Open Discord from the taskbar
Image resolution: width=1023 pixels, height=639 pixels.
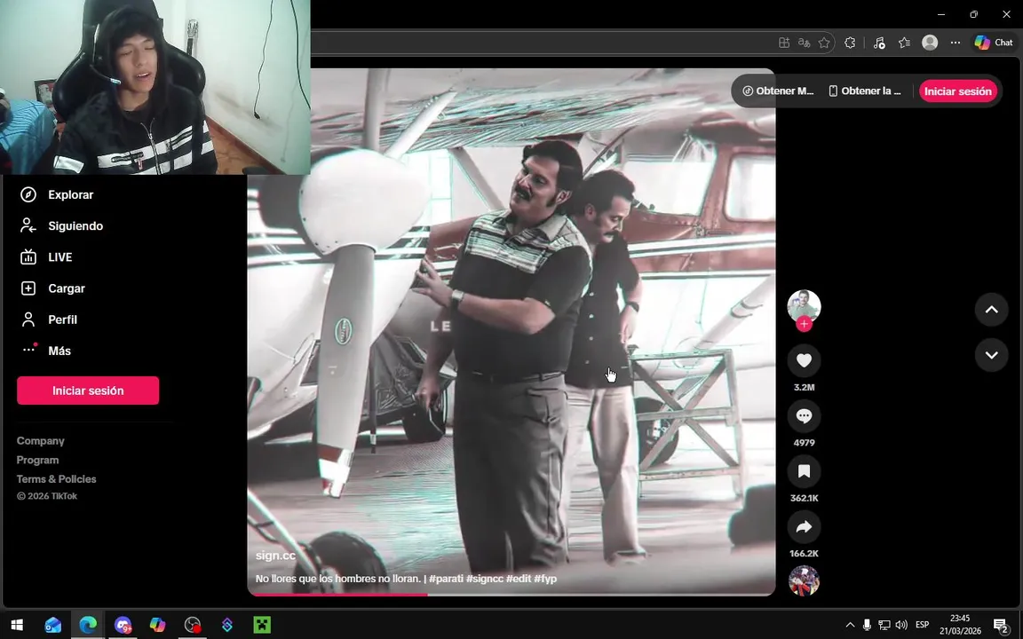coord(123,625)
